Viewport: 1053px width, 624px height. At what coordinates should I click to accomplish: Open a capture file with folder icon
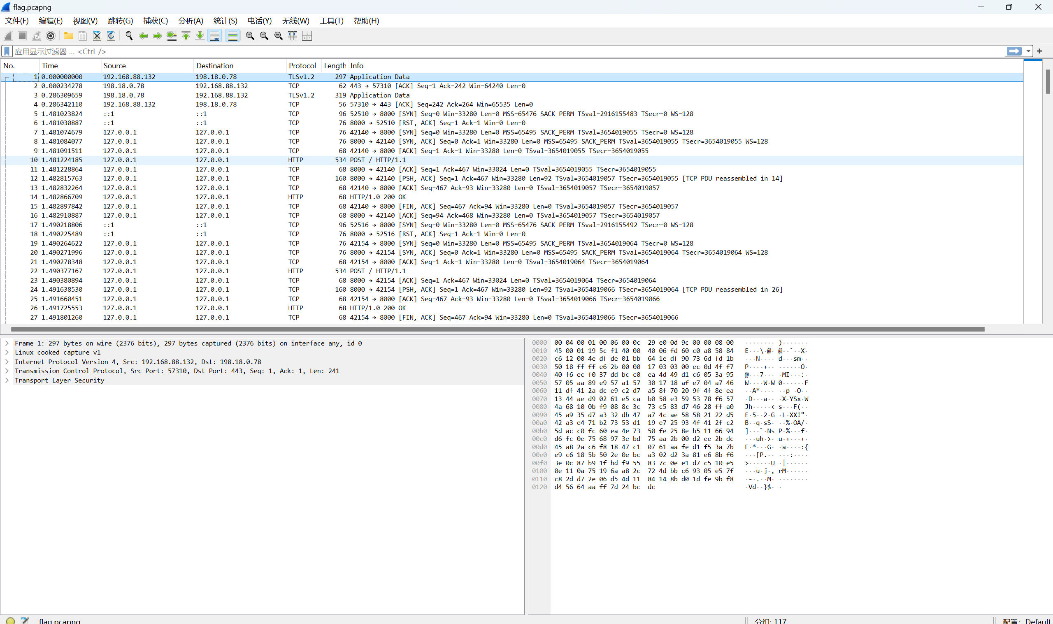point(68,36)
